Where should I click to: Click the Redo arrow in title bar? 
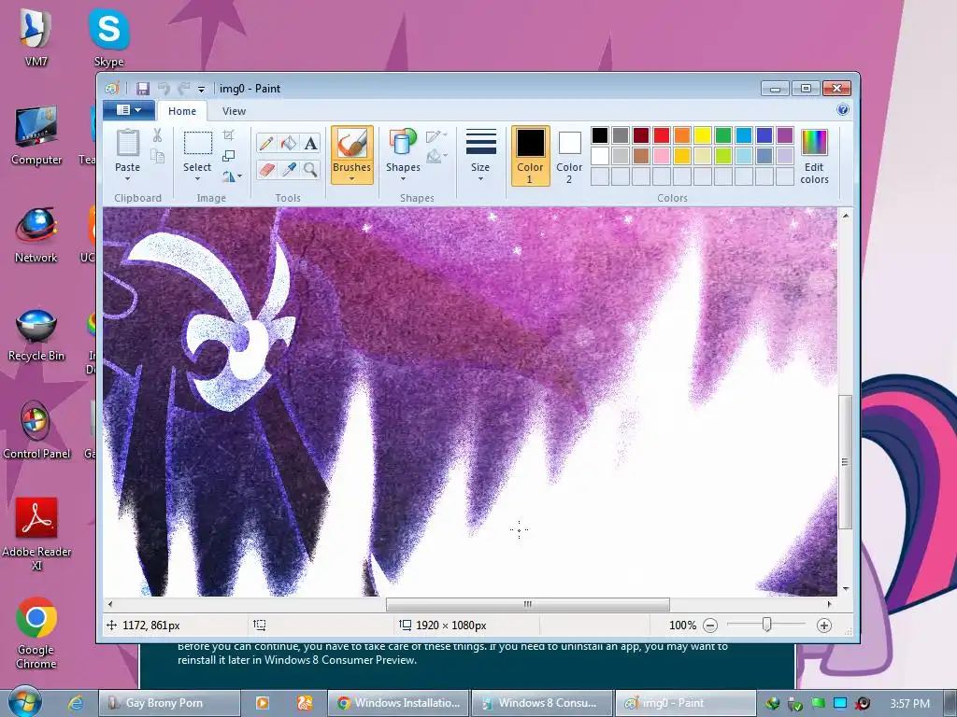coord(183,89)
